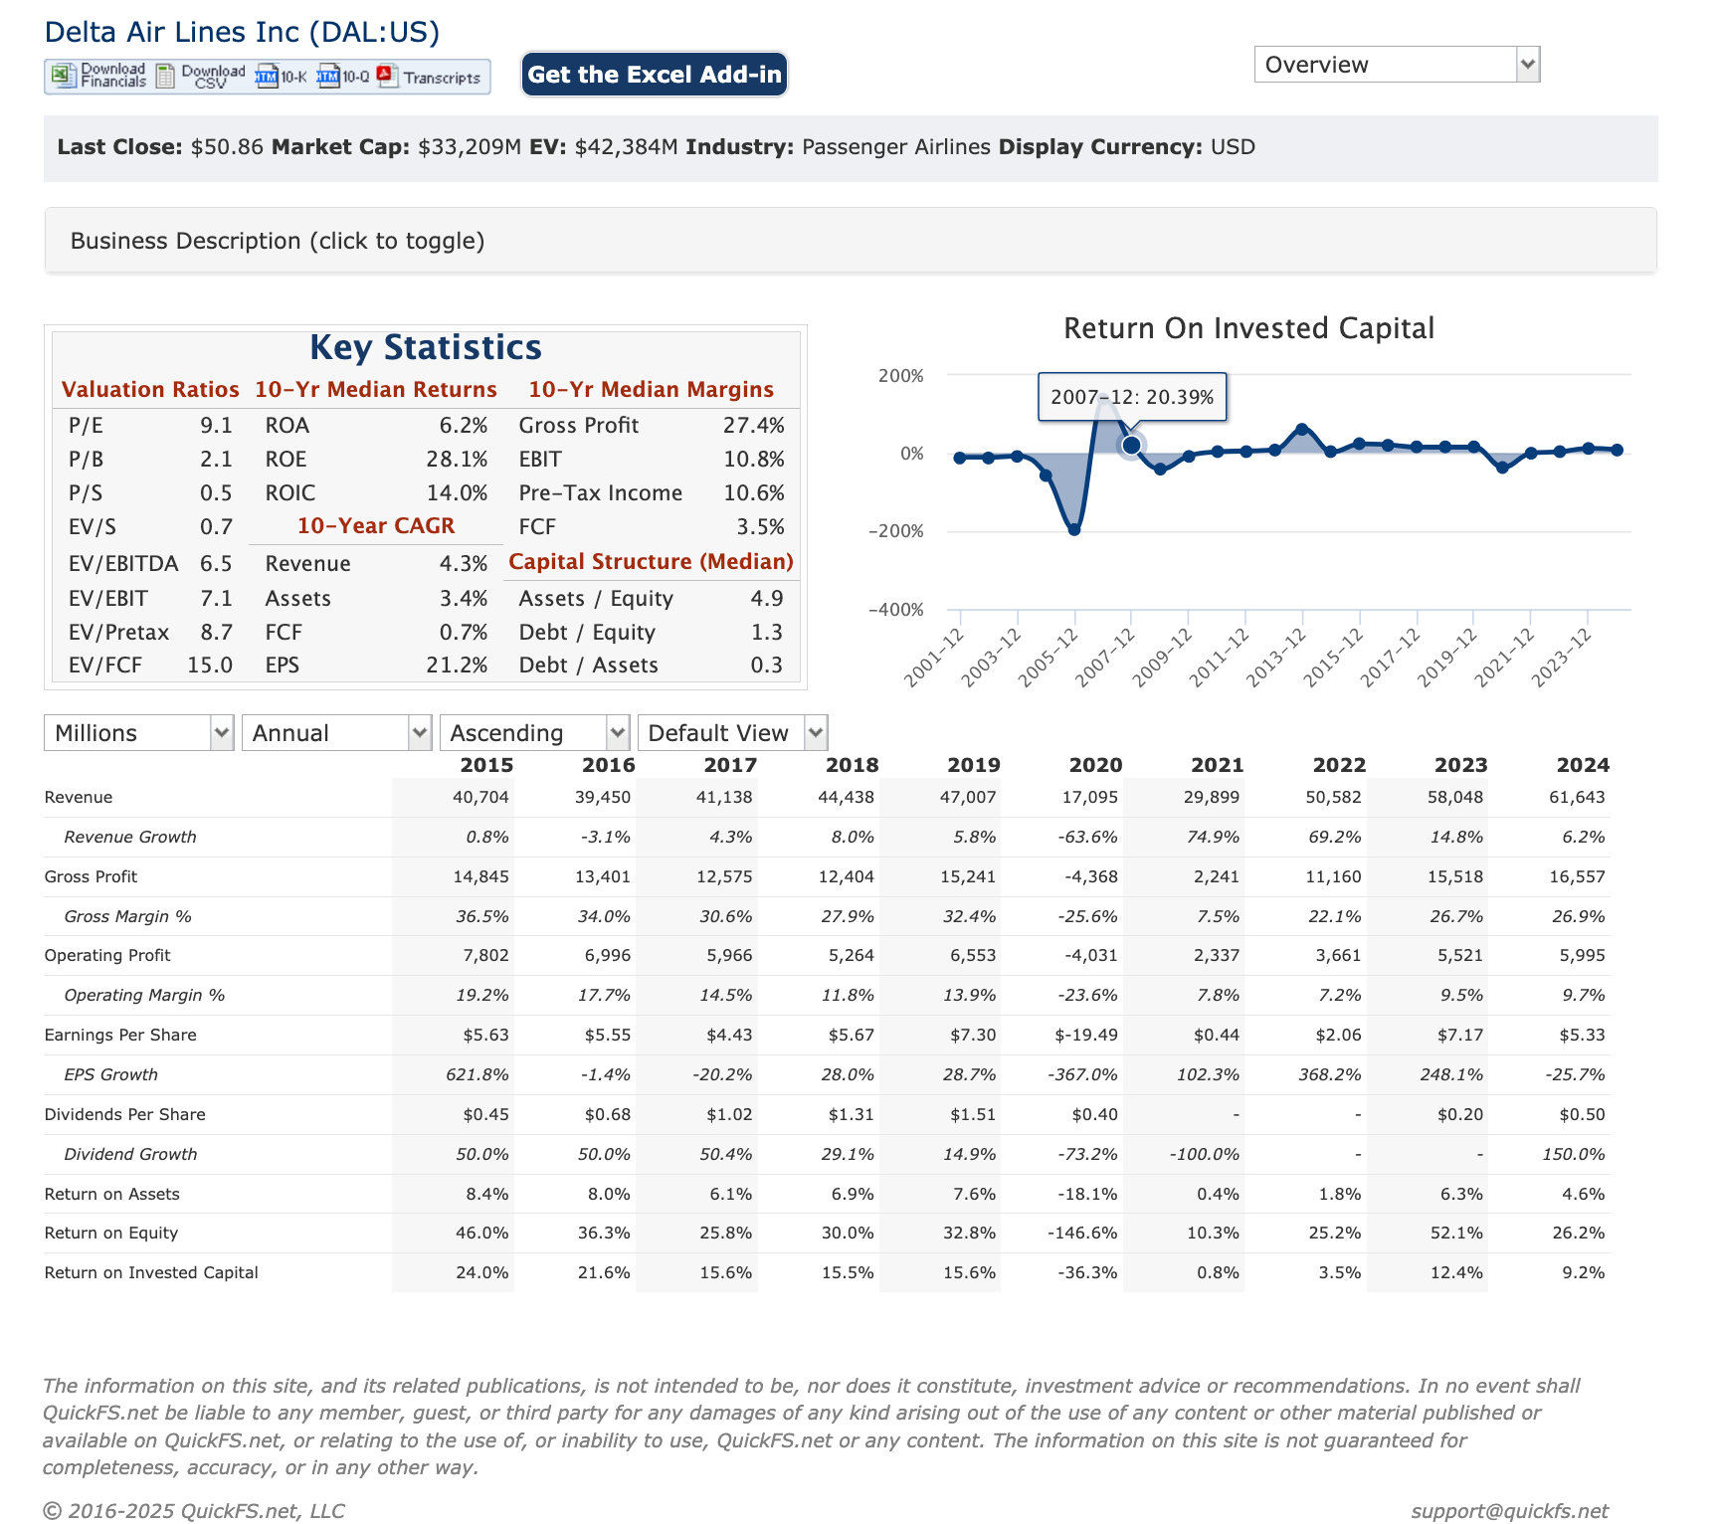Select the Return on Equity row label

tap(111, 1233)
